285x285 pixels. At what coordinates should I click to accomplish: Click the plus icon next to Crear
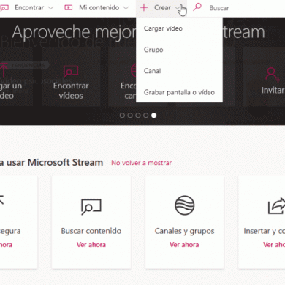(144, 7)
